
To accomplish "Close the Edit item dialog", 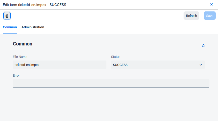I will 211,4.
